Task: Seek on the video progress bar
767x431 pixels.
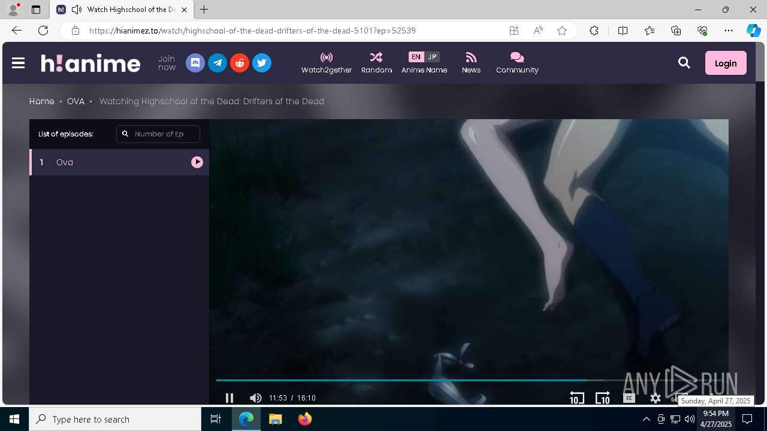Action: 469,380
